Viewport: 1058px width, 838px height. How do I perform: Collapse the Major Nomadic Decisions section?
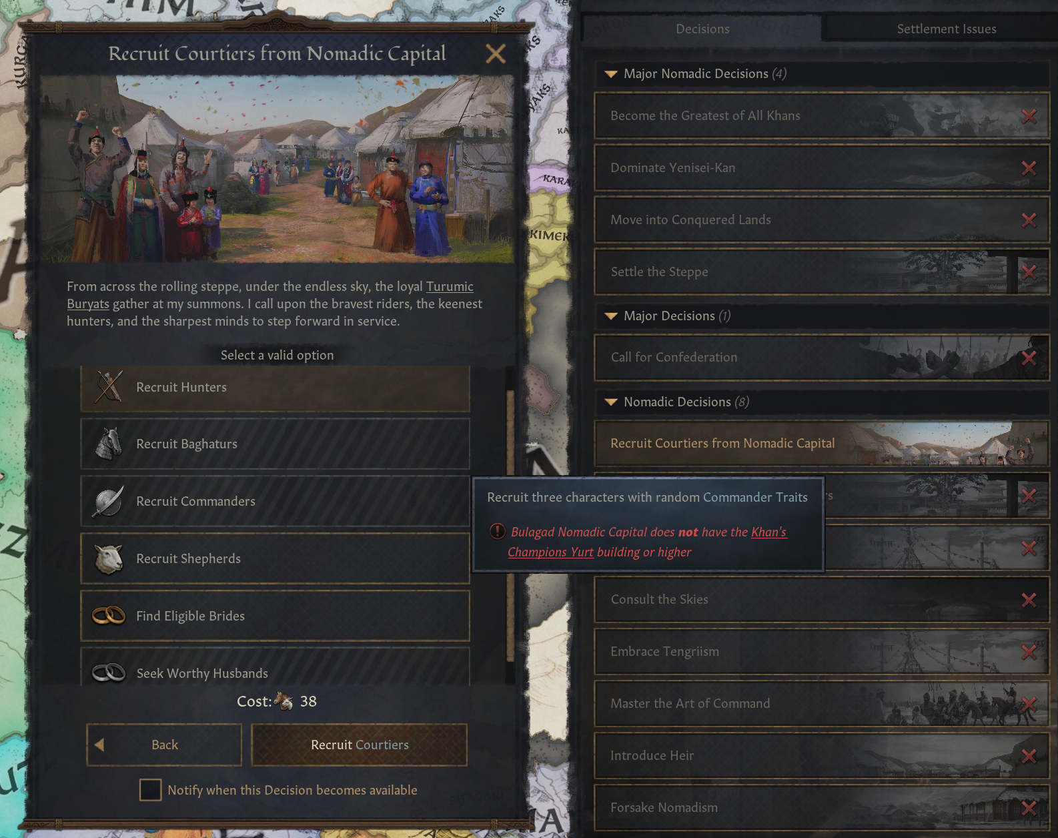click(610, 74)
